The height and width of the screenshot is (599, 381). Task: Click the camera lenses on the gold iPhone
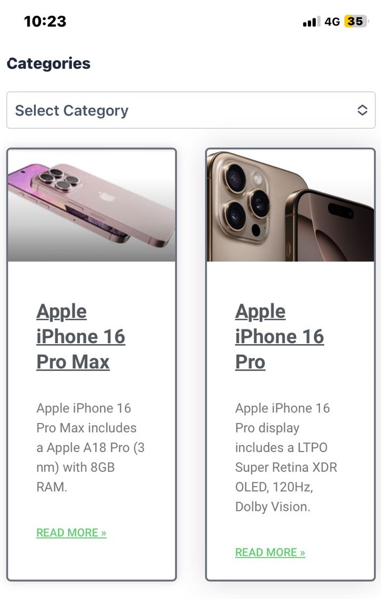[246, 195]
